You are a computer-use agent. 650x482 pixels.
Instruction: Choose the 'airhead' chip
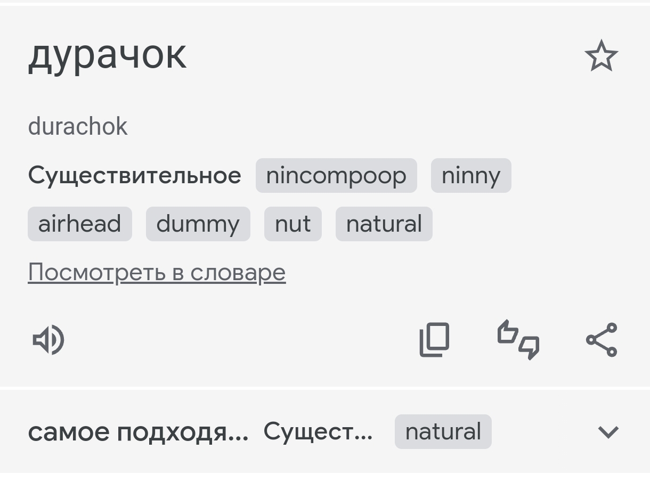80,224
